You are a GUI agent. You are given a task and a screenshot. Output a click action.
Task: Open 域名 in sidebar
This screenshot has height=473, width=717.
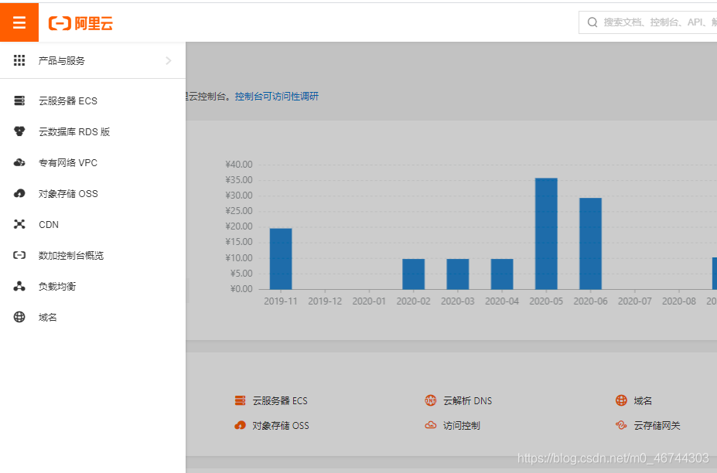(x=47, y=317)
